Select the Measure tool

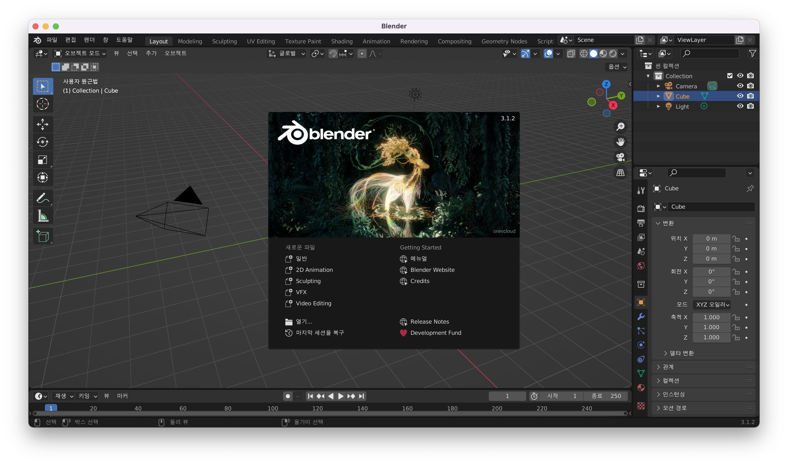(43, 216)
